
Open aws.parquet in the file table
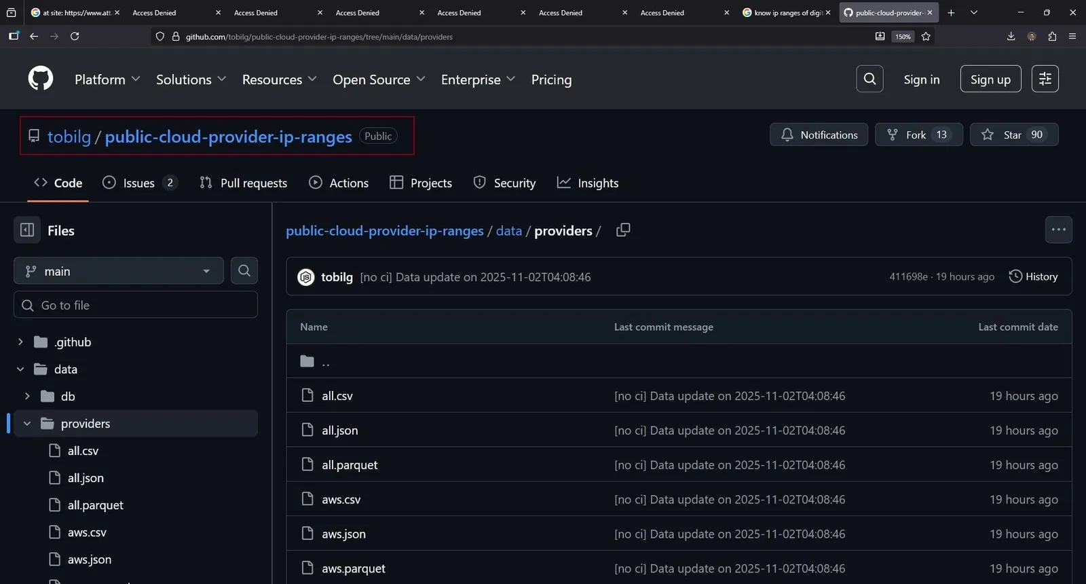[x=354, y=568]
